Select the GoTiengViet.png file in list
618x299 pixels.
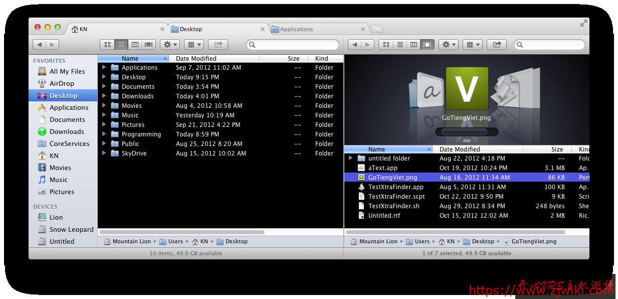(x=392, y=177)
